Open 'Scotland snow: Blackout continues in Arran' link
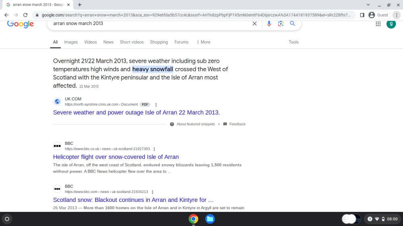 [133, 200]
